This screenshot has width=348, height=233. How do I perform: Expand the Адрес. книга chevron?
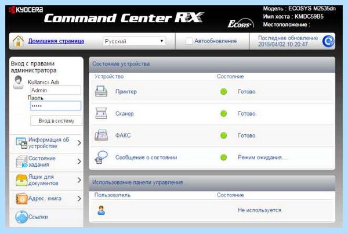point(79,199)
